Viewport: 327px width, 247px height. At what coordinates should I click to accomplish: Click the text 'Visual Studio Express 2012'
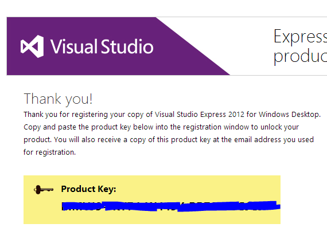(x=200, y=115)
